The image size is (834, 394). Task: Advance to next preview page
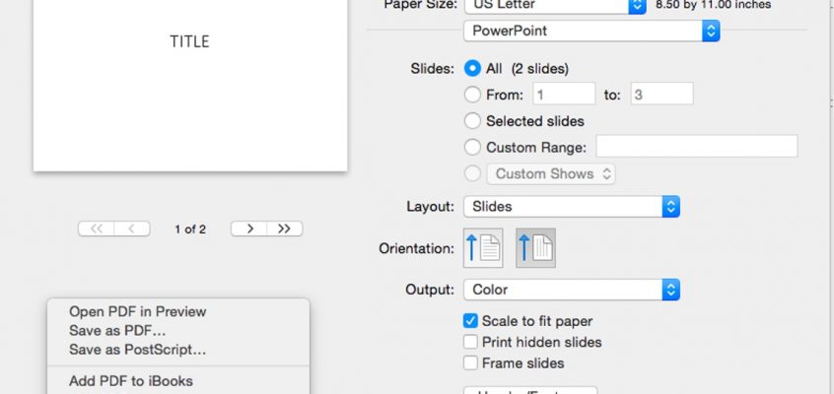[x=249, y=229]
